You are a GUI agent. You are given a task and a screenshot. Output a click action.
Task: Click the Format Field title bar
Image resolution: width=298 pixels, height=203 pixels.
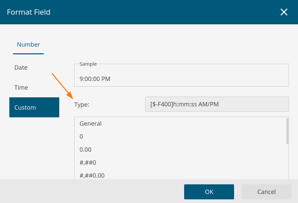tap(127, 12)
